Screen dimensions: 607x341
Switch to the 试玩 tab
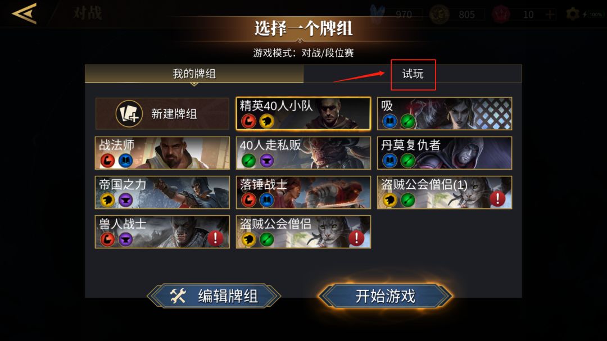click(x=413, y=74)
